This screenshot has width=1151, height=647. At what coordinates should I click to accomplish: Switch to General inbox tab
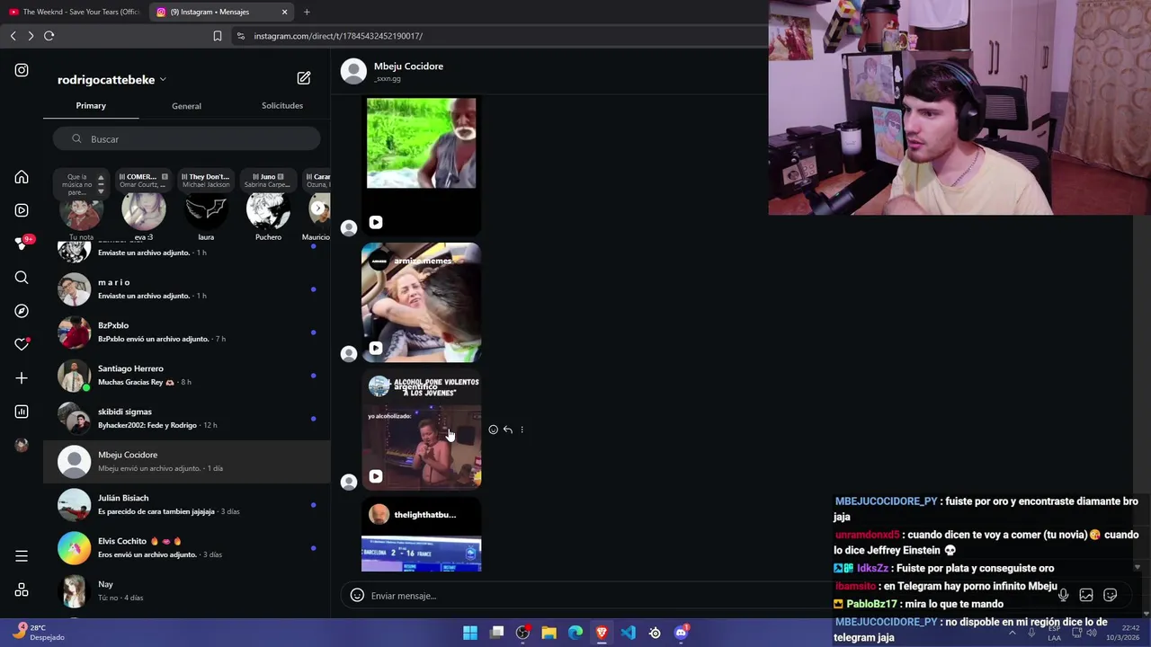click(x=186, y=106)
